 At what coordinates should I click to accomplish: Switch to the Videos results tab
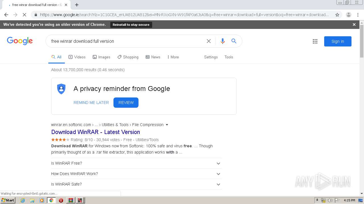[77, 57]
